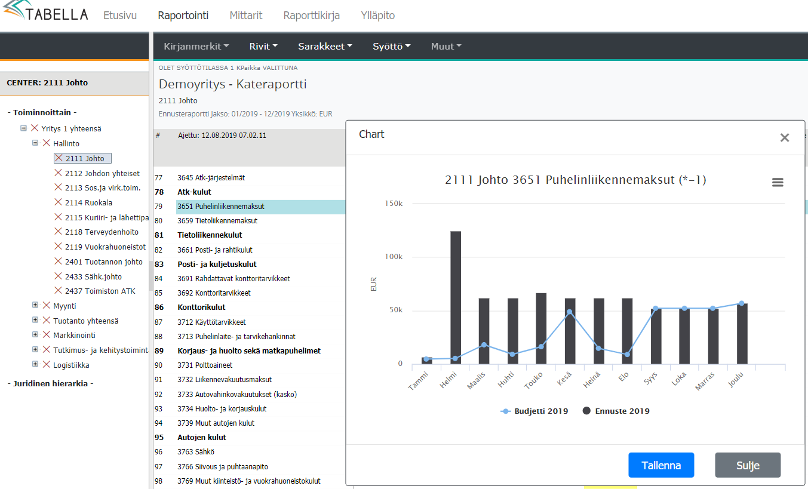Screen dimensions: 808x489
Task: Open the Kirjanmerkit dropdown menu
Action: pyautogui.click(x=196, y=46)
